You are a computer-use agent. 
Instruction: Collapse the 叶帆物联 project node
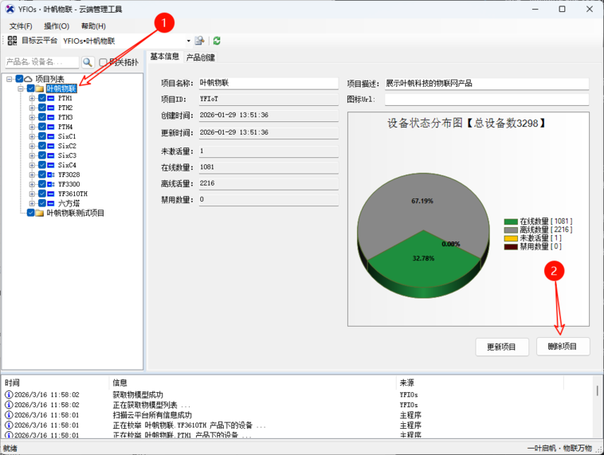(x=21, y=88)
